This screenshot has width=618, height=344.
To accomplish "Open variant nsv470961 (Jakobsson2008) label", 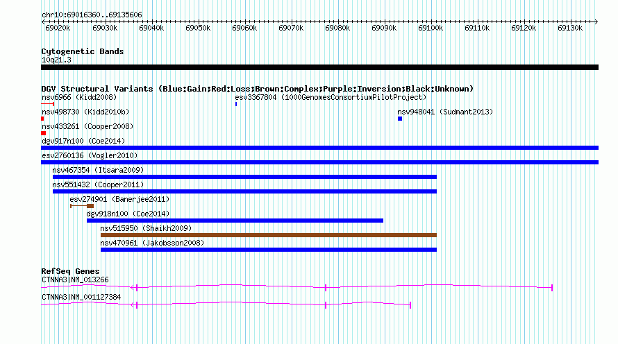I will (x=152, y=243).
